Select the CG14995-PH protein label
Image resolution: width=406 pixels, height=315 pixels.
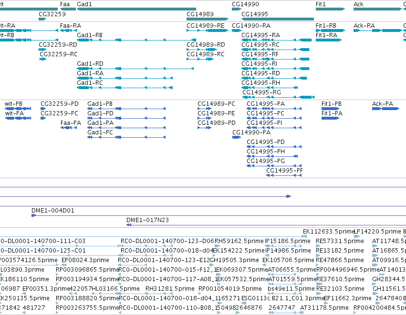[266, 152]
